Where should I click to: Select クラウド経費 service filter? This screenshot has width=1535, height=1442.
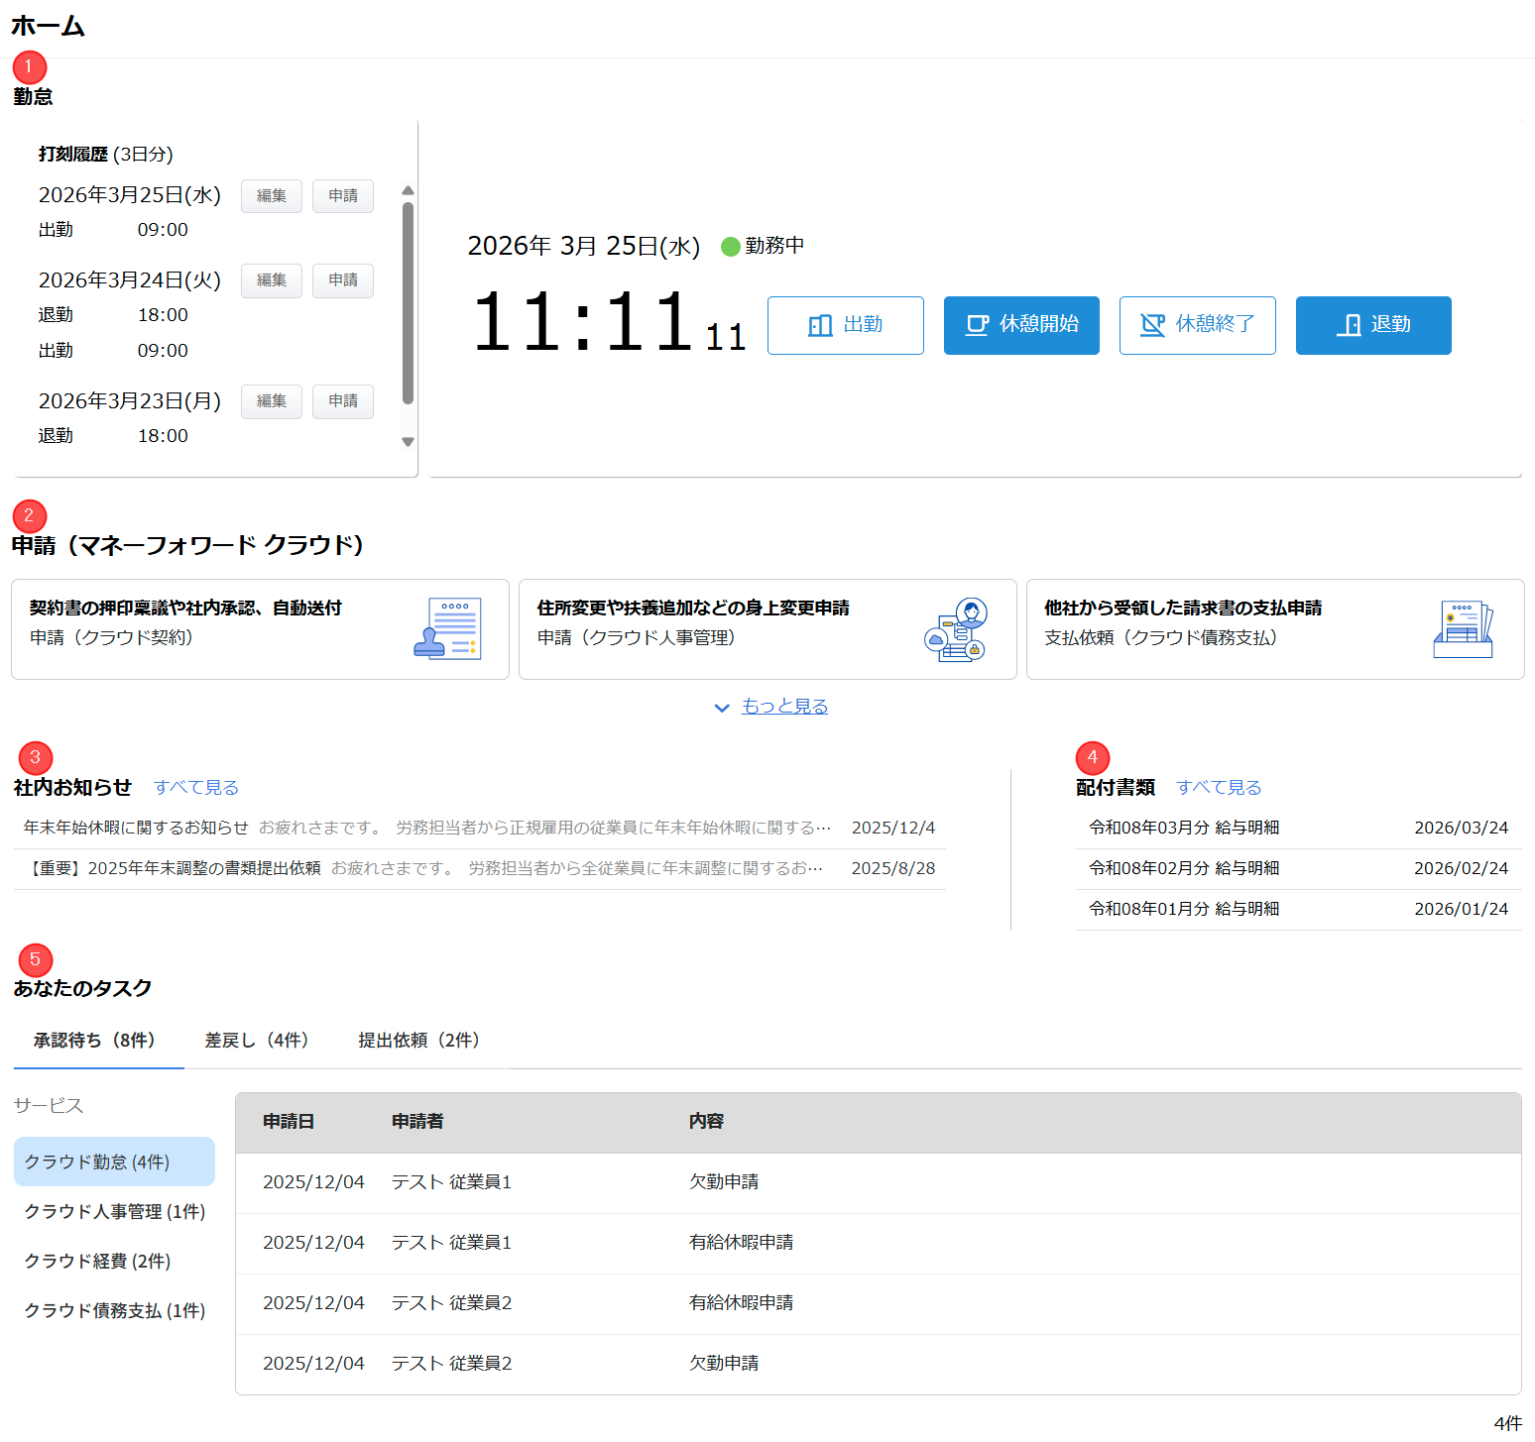point(97,1262)
